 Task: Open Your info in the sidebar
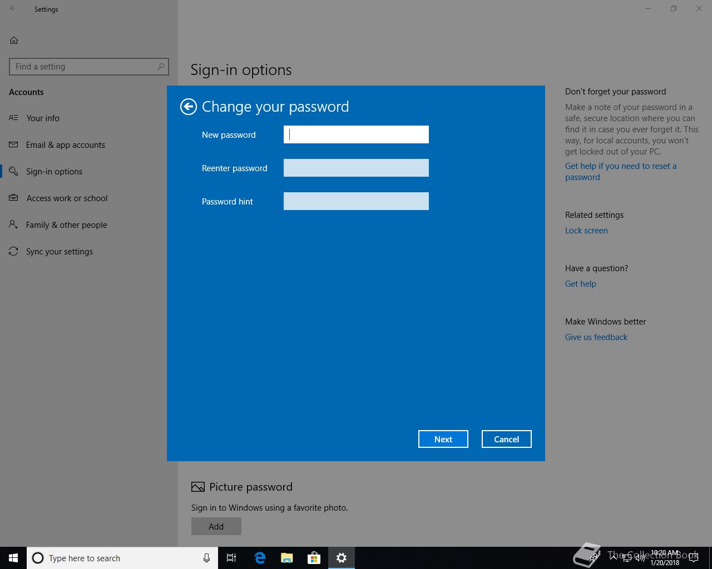43,118
